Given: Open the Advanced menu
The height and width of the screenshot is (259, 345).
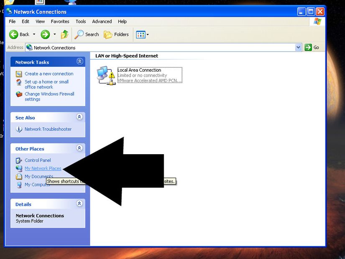Looking at the screenshot, I should pyautogui.click(x=102, y=21).
